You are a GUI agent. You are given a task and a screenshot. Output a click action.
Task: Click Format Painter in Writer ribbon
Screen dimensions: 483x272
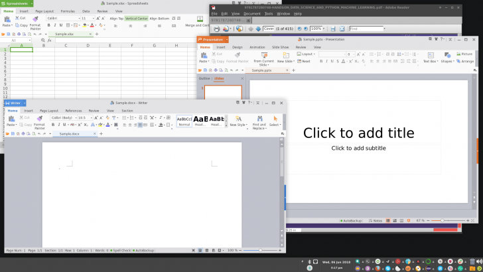tap(39, 122)
